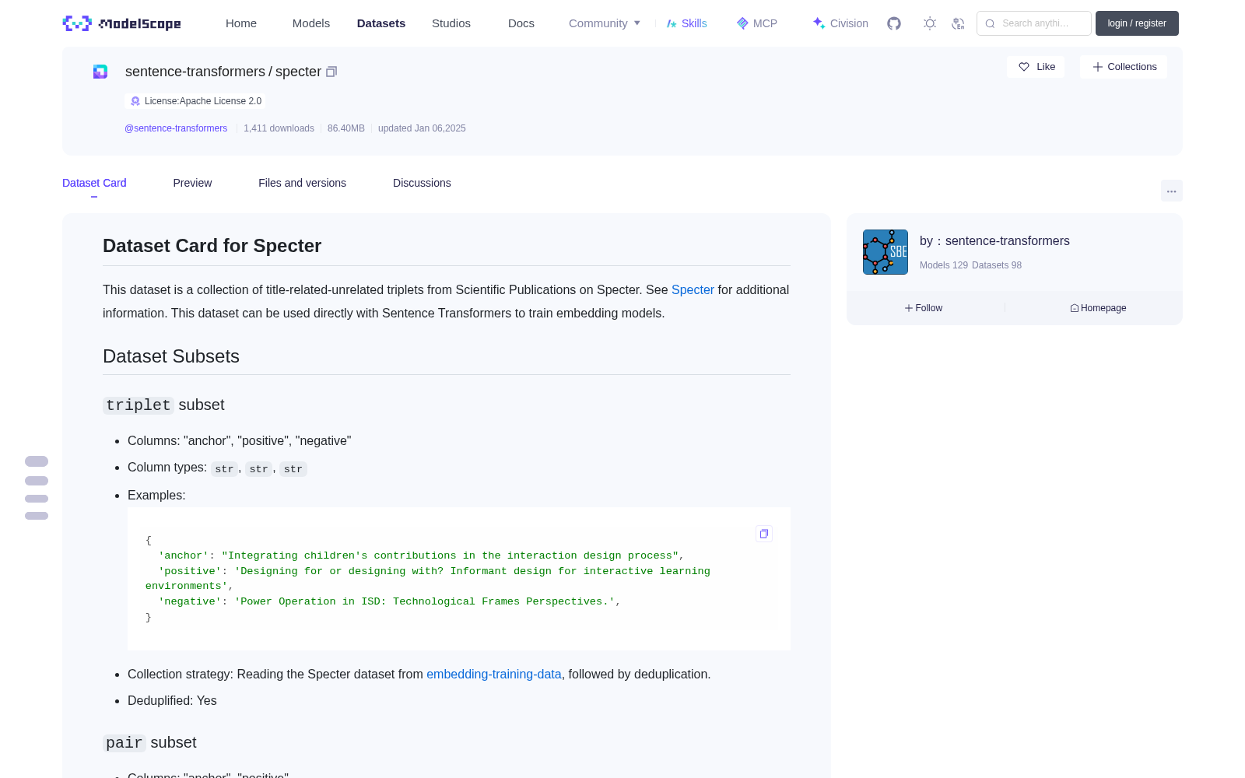Open sentence-transformers avatar image
The image size is (1245, 778).
[886, 252]
